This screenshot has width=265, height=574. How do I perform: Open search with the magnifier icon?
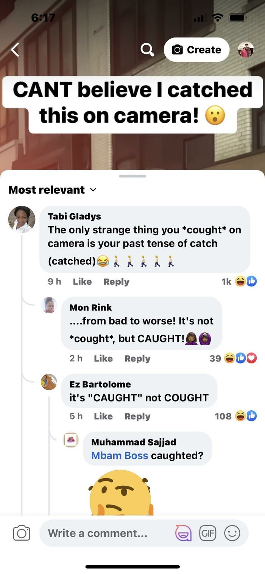coord(147,50)
